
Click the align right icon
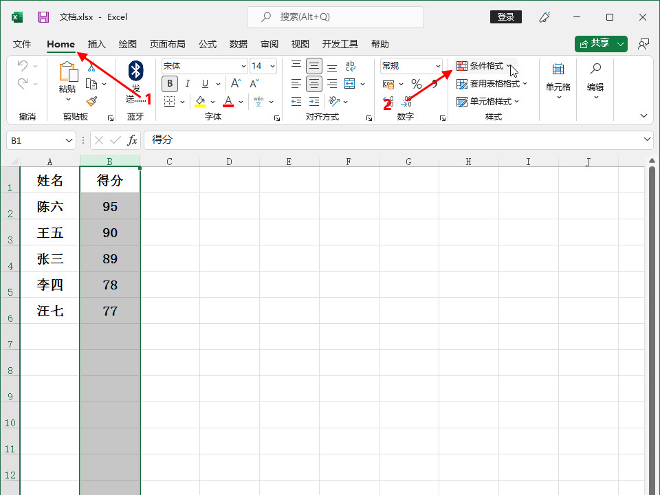(332, 84)
